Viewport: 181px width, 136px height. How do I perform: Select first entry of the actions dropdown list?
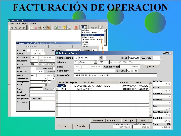click(93, 30)
